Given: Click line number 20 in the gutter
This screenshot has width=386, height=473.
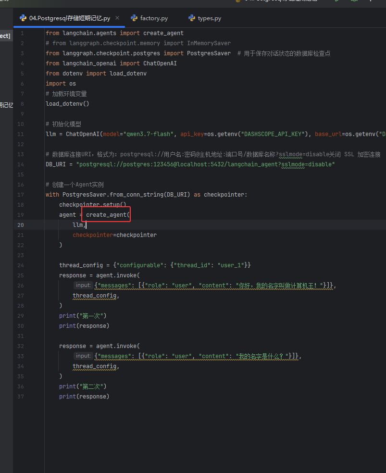Looking at the screenshot, I should (21, 225).
